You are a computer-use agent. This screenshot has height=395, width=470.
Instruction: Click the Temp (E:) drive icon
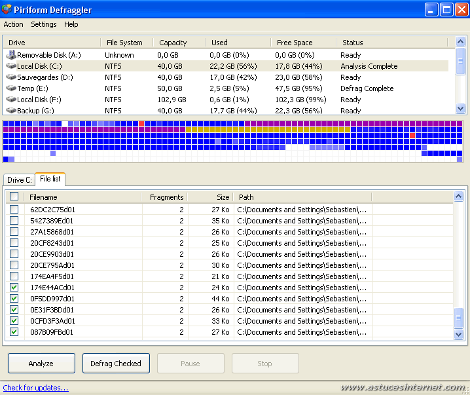coord(11,88)
